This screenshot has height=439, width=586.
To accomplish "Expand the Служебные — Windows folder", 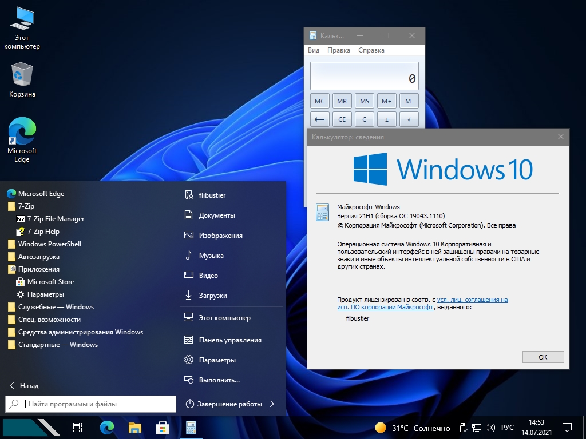I will [56, 307].
